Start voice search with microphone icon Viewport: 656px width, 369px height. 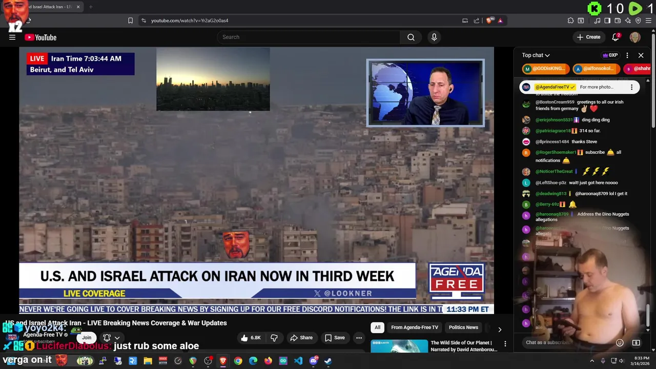click(x=434, y=37)
